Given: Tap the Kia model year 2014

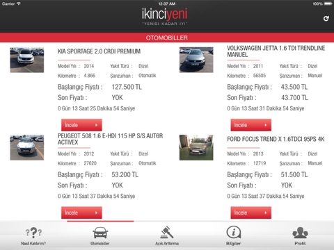Looking at the screenshot, I should point(89,66).
